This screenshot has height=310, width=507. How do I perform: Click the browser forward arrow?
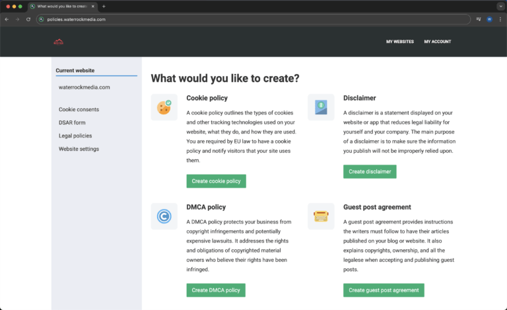click(x=17, y=19)
